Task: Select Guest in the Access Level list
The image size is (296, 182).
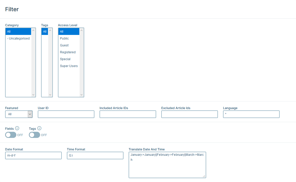Action: [64, 45]
